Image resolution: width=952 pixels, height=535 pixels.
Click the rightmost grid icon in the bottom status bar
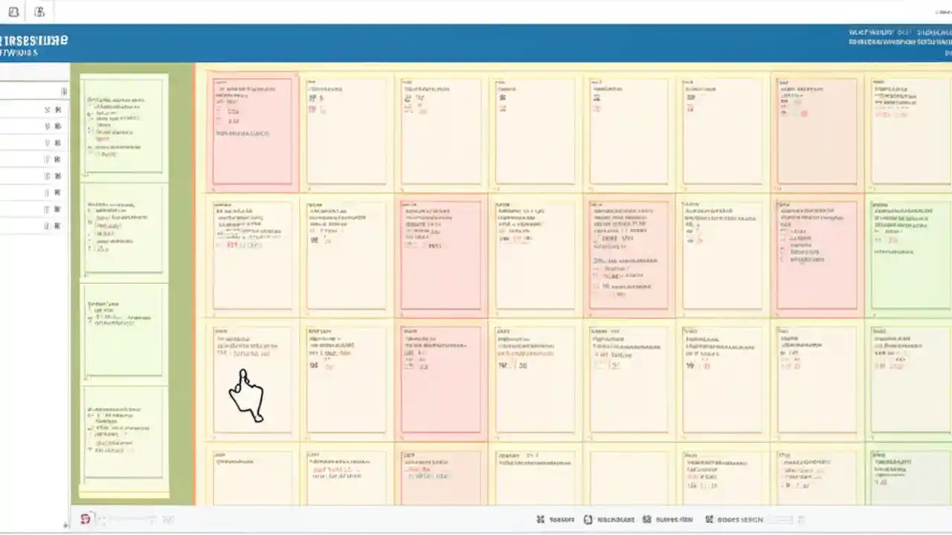(710, 519)
